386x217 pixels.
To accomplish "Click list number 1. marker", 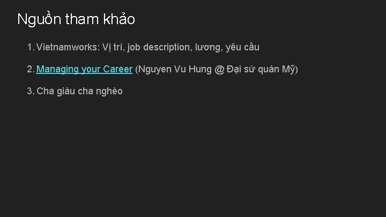I will tap(30, 47).
